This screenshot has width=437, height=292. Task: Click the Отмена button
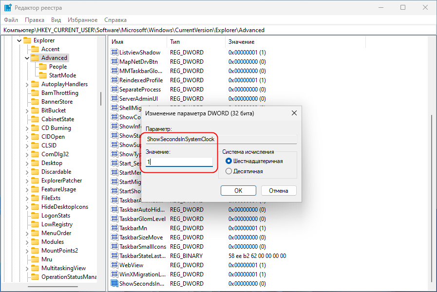click(278, 191)
